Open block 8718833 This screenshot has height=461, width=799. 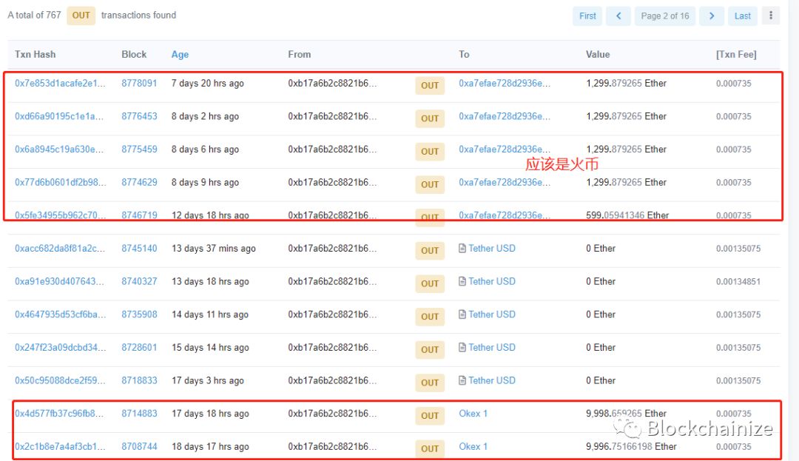[x=139, y=380]
